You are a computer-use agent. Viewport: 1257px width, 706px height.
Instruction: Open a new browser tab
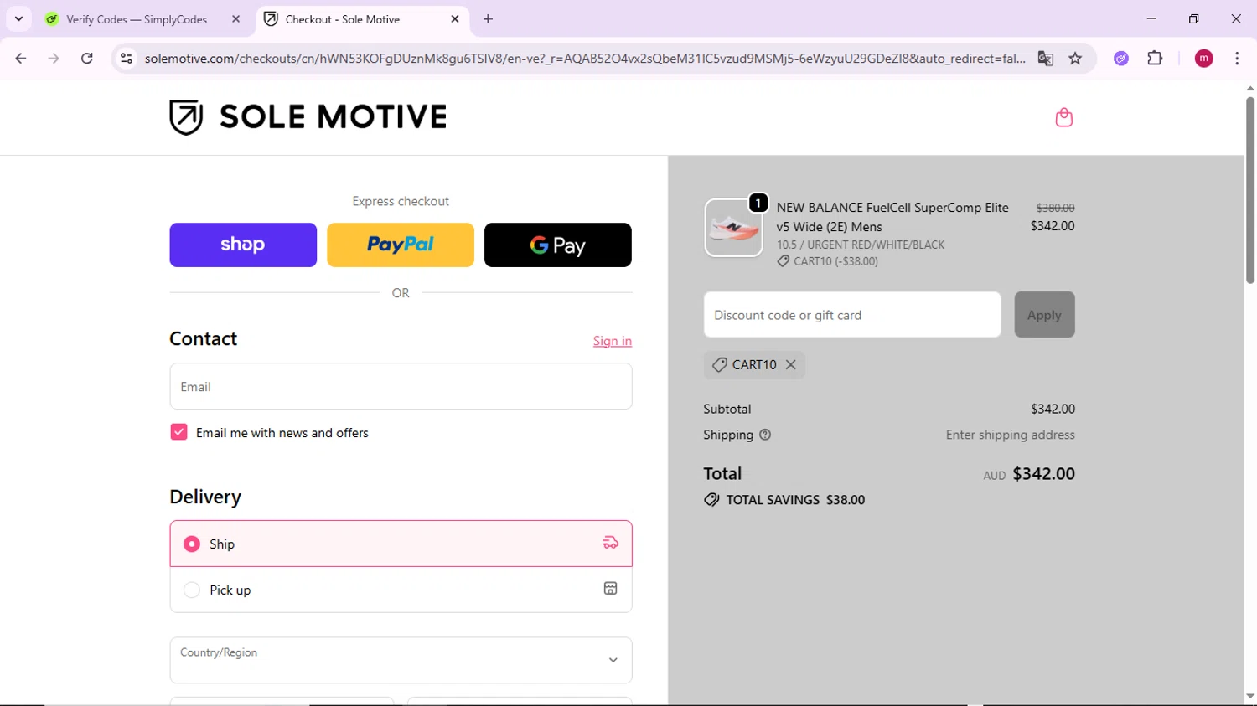(x=488, y=19)
